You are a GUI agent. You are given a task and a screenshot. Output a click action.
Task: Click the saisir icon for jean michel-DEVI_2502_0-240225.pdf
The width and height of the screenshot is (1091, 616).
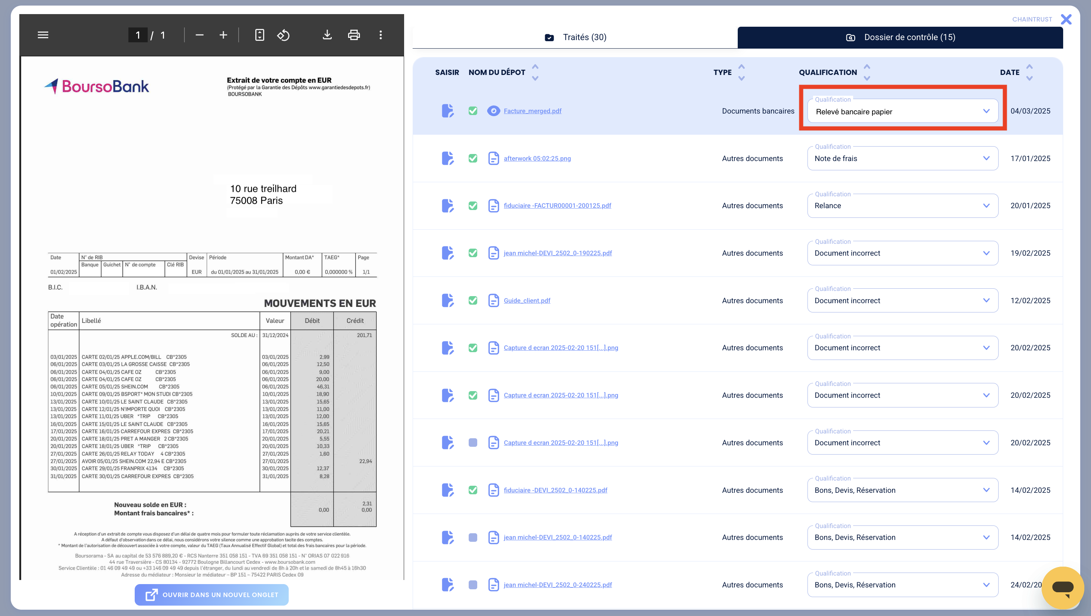pyautogui.click(x=448, y=585)
